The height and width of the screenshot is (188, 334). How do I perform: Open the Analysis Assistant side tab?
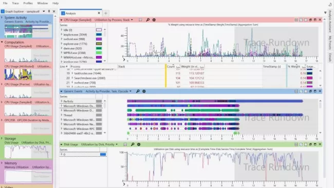[330, 22]
